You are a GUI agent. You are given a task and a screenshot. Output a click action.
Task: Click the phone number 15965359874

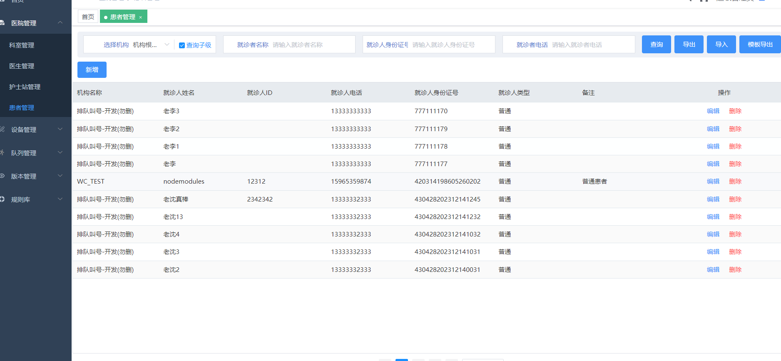click(351, 182)
